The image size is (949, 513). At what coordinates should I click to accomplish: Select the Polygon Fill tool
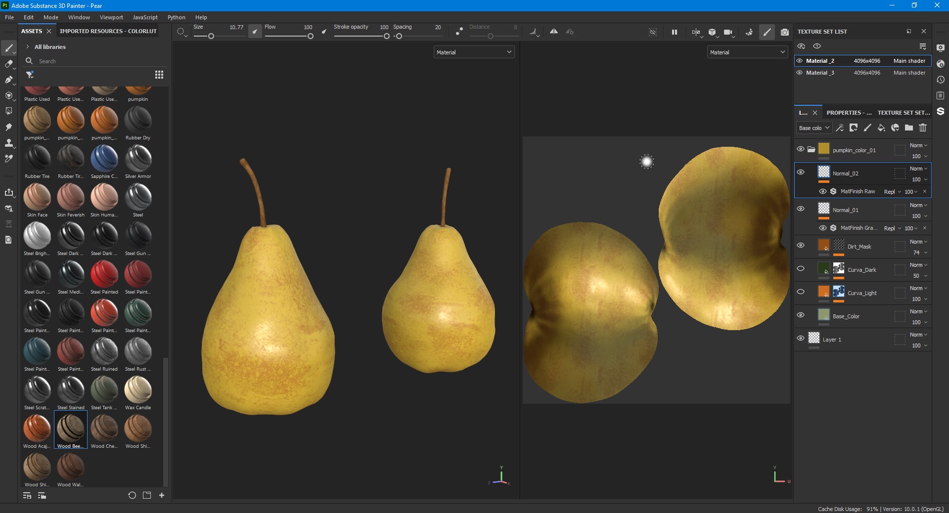click(x=8, y=95)
